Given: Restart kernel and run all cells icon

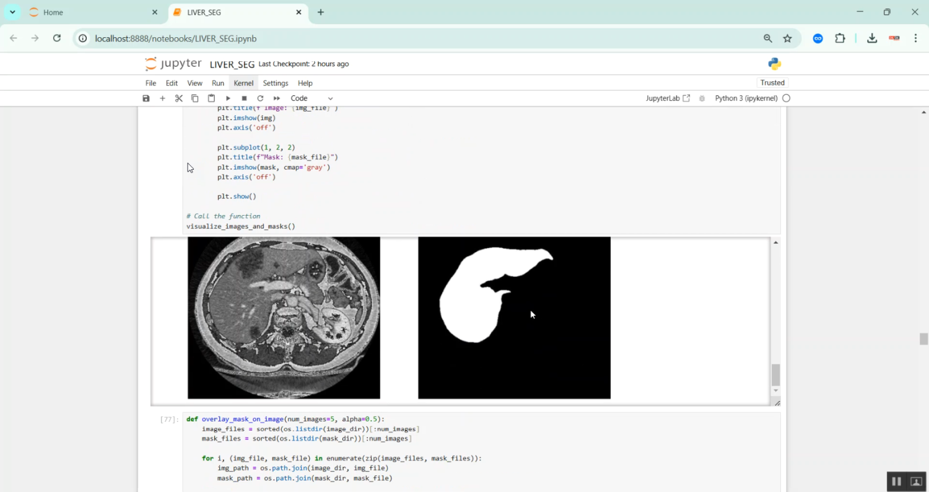Looking at the screenshot, I should [x=277, y=98].
